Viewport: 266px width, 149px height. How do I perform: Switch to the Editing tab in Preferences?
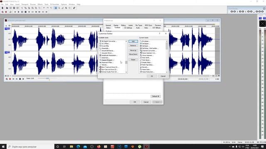[123, 25]
